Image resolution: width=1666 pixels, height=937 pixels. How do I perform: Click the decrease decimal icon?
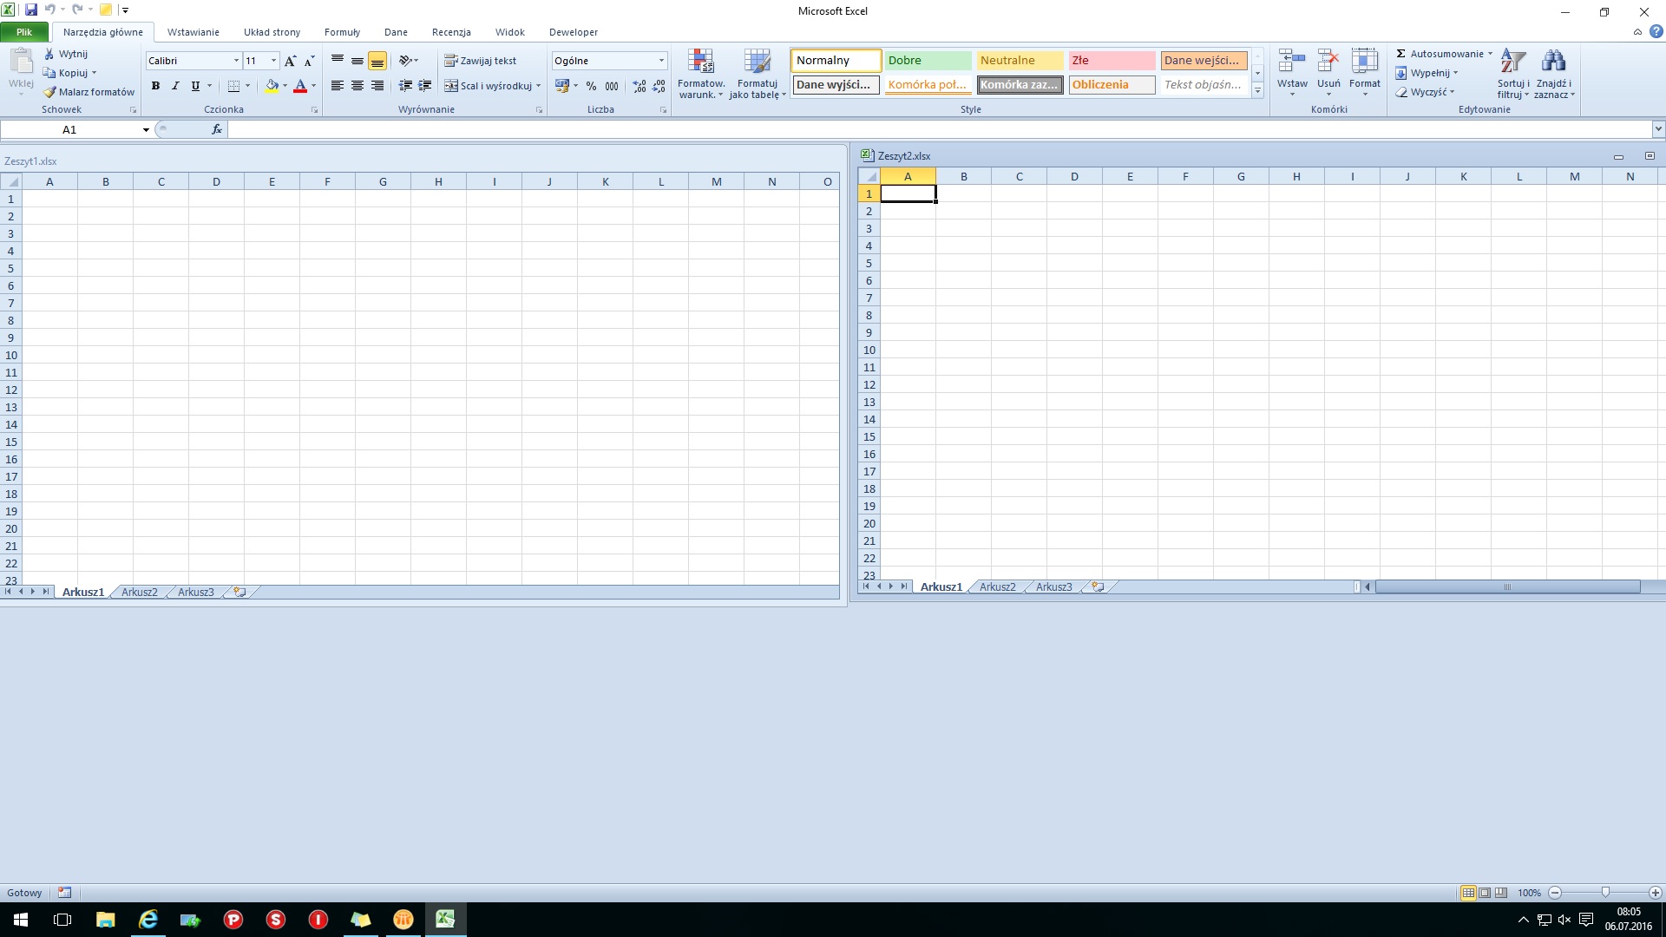click(x=659, y=86)
